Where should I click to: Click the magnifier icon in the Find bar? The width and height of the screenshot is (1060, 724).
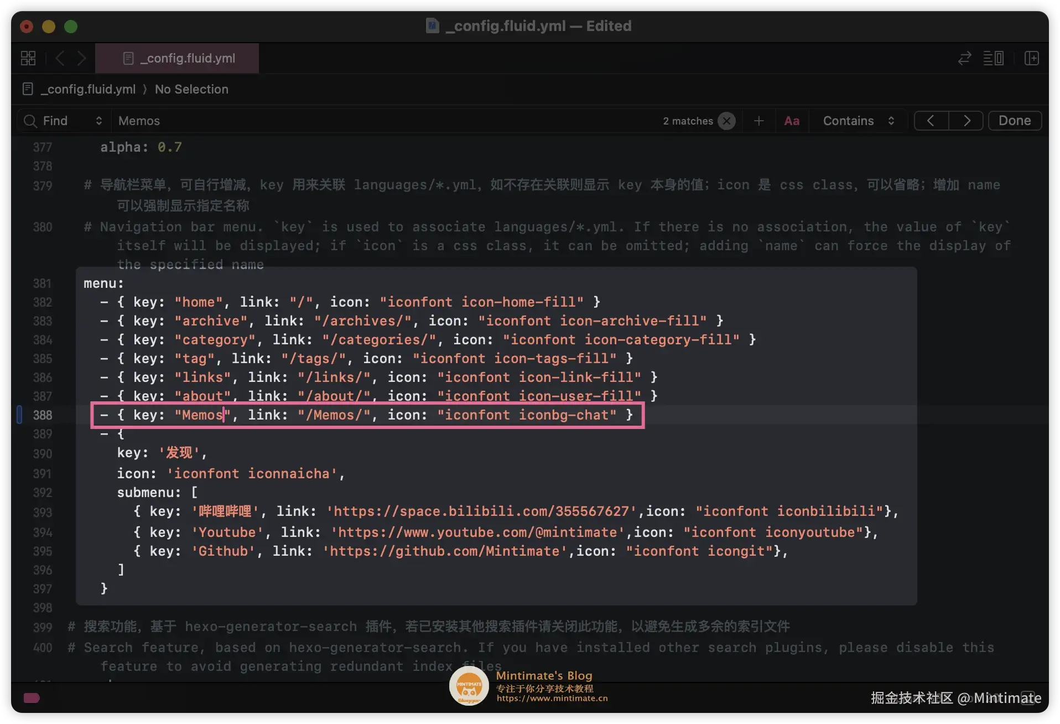tap(30, 121)
